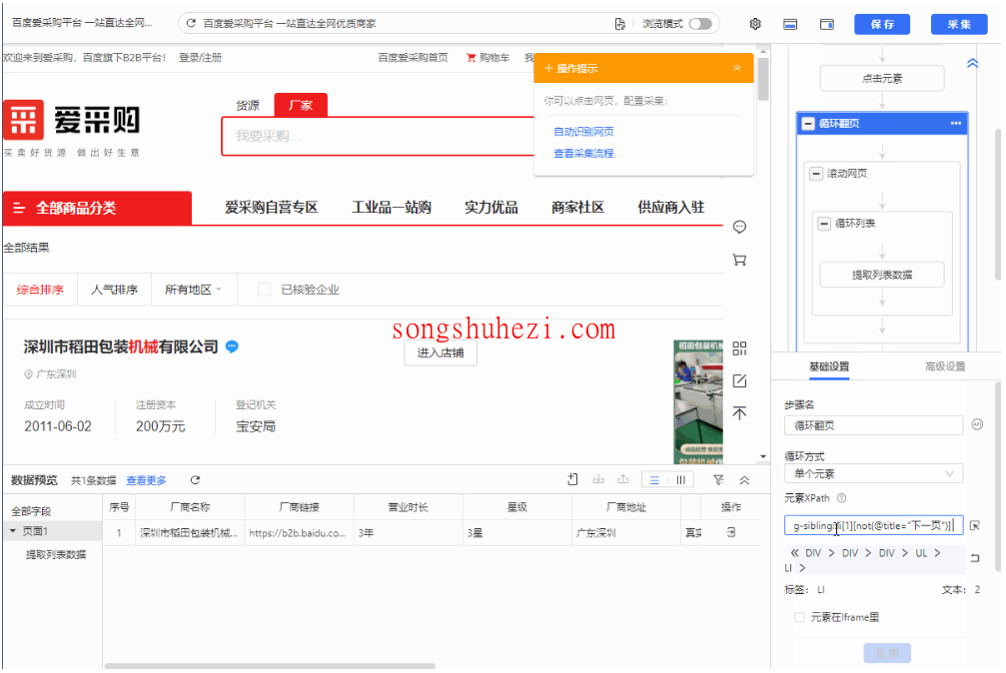The image size is (1006, 673).
Task: Switch to the 高级设置 tab
Action: point(945,366)
